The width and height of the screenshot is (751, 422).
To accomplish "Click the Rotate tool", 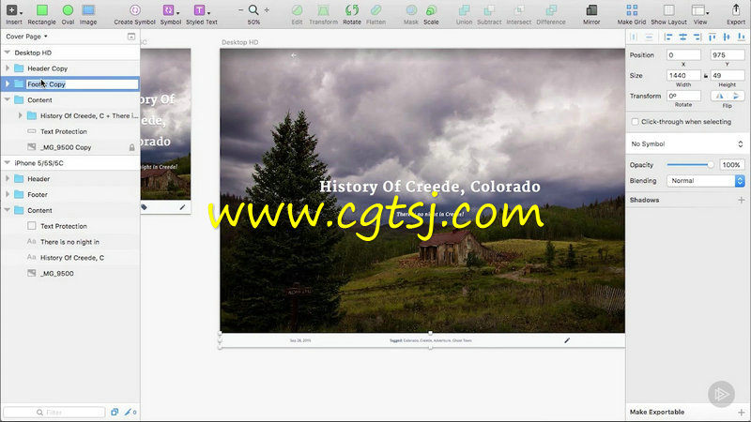I will point(352,14).
